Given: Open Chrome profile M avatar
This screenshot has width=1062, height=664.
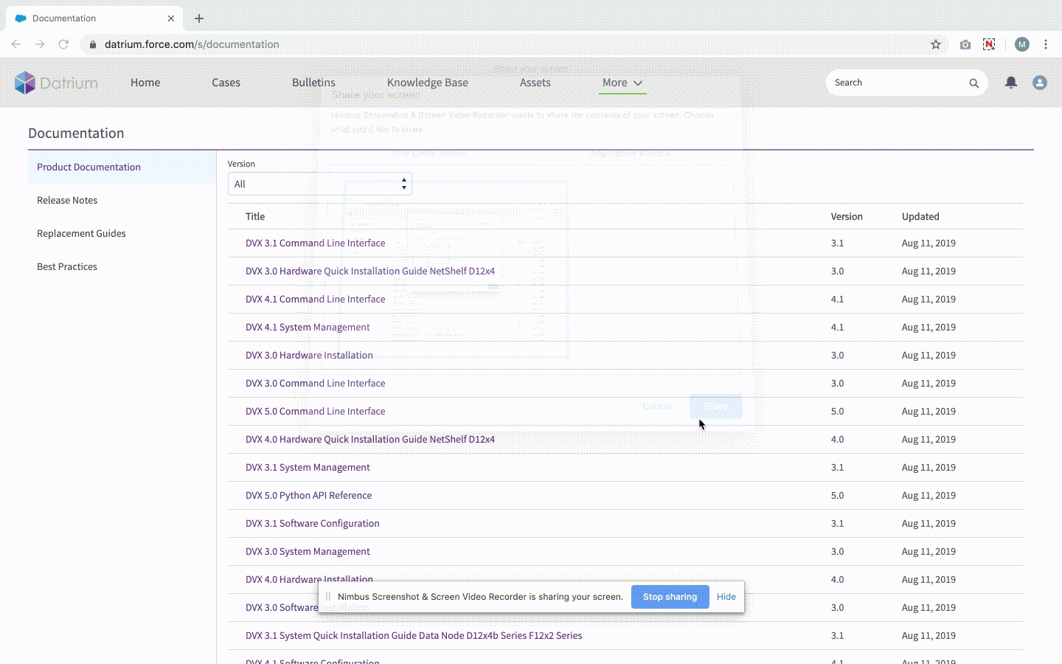Looking at the screenshot, I should tap(1022, 44).
